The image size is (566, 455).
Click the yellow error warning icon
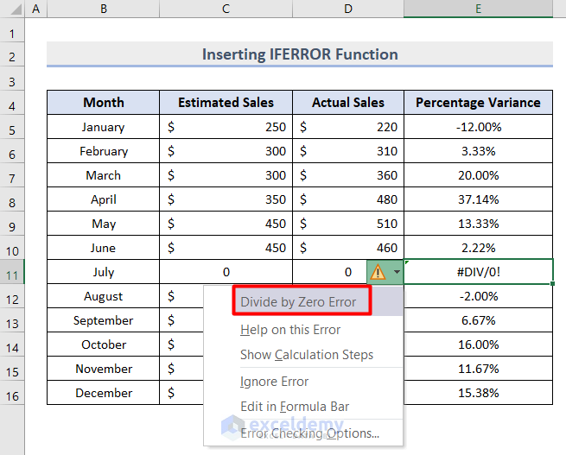pyautogui.click(x=378, y=272)
